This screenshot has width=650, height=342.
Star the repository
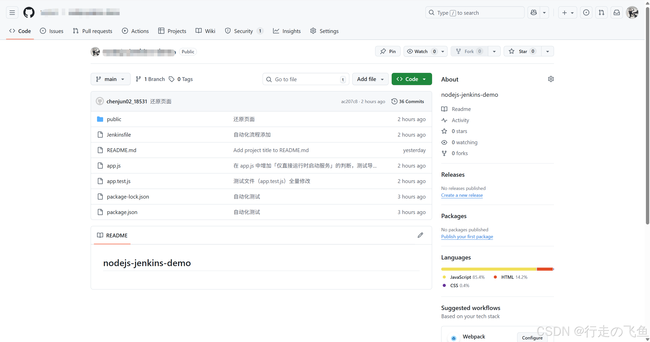(522, 51)
